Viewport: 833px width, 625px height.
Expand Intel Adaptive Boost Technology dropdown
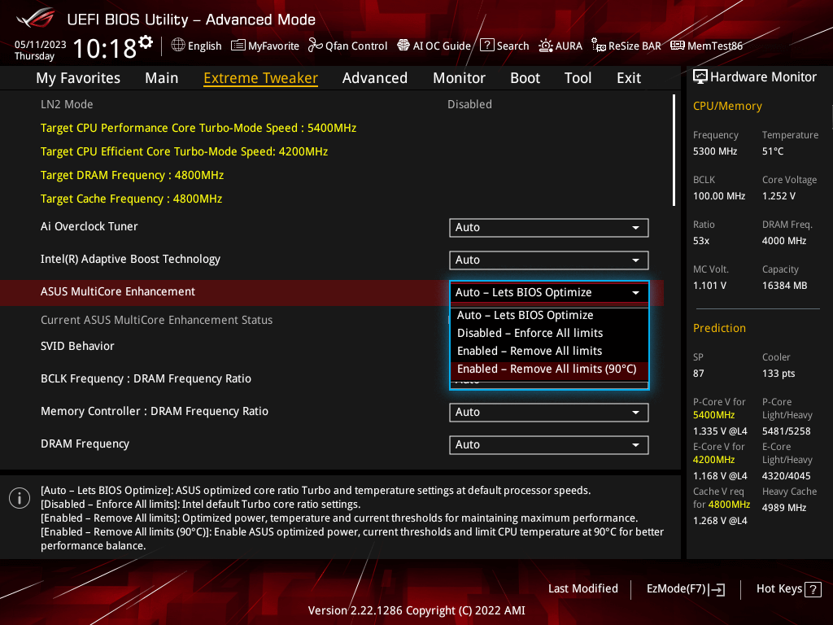[548, 260]
